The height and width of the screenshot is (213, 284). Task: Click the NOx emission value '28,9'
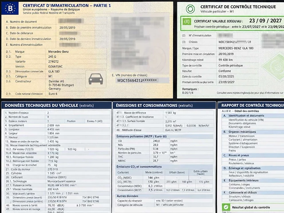pos(156,145)
